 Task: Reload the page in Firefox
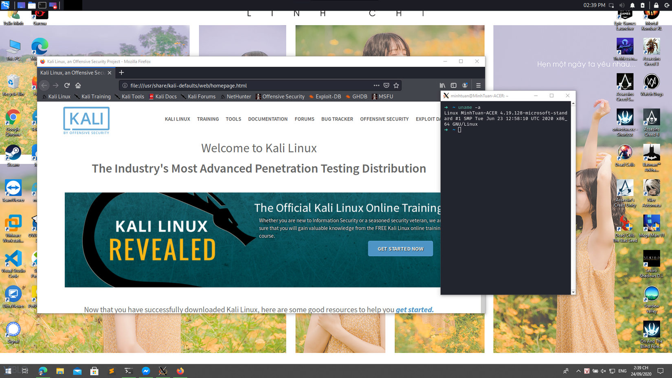67,86
